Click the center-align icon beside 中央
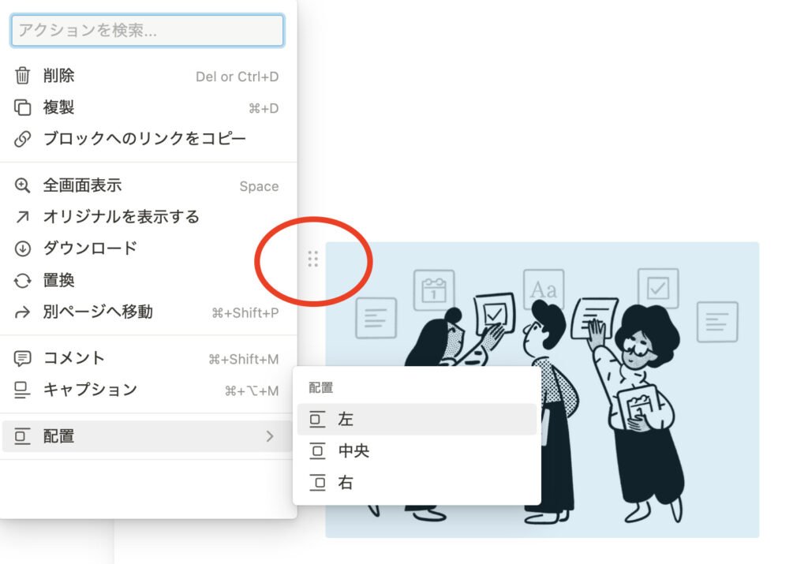This screenshot has width=808, height=564. (317, 451)
